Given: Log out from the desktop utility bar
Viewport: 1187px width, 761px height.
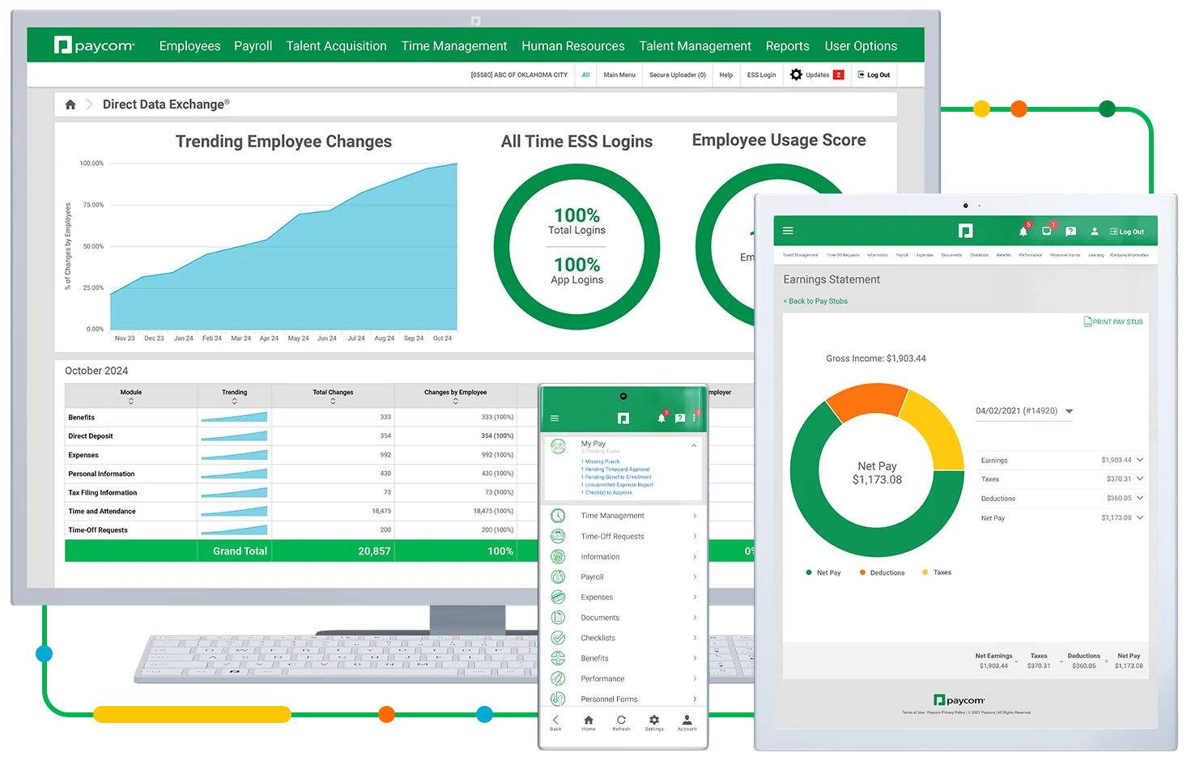Looking at the screenshot, I should coord(874,74).
